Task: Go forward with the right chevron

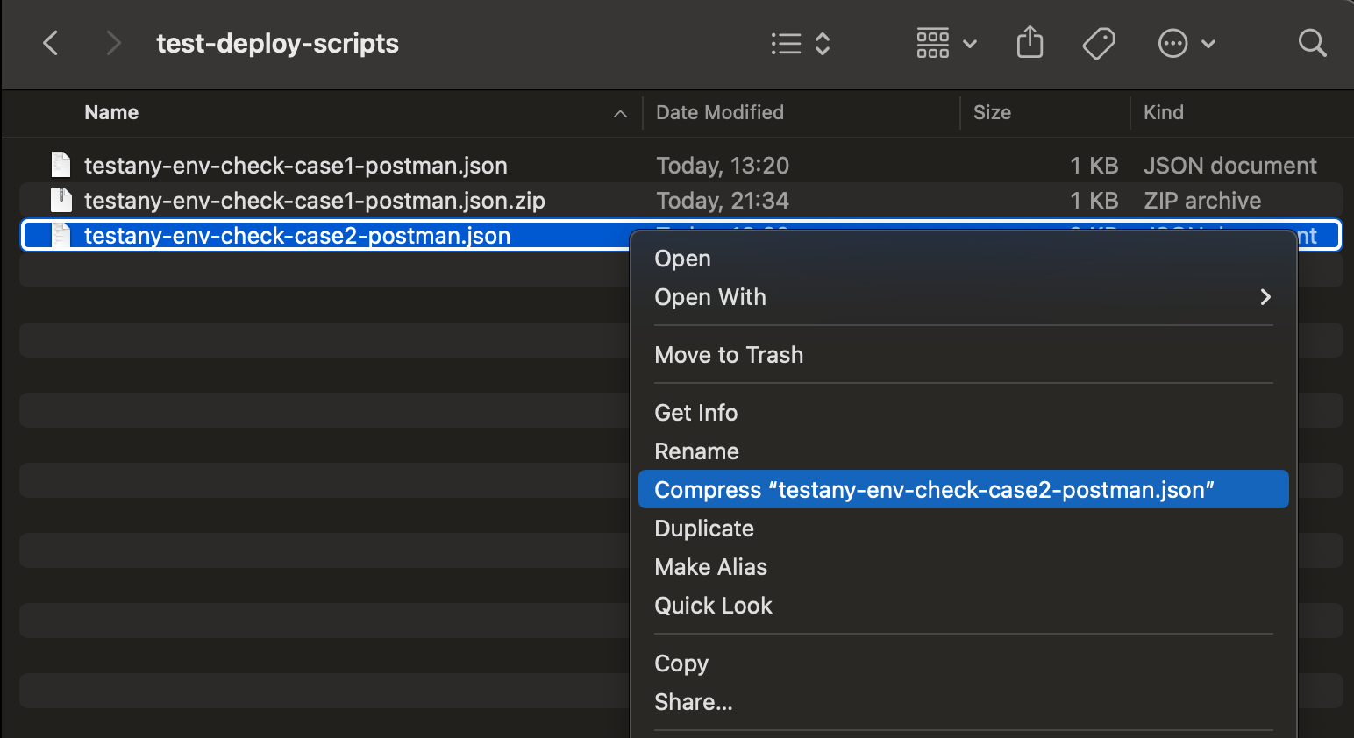Action: coord(113,43)
